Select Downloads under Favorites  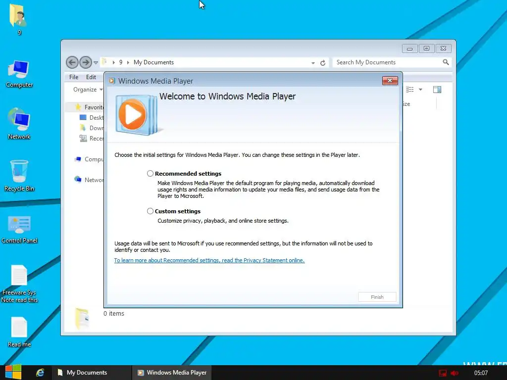pyautogui.click(x=92, y=128)
